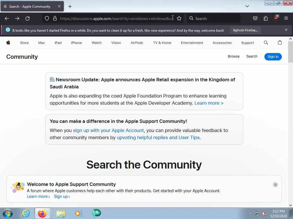Viewport: 293px width, 219px height.
Task: Bookmark this page with the star icon
Action: pos(179,18)
